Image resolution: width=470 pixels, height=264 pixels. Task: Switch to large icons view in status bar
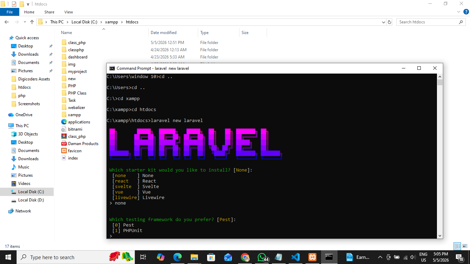464,246
